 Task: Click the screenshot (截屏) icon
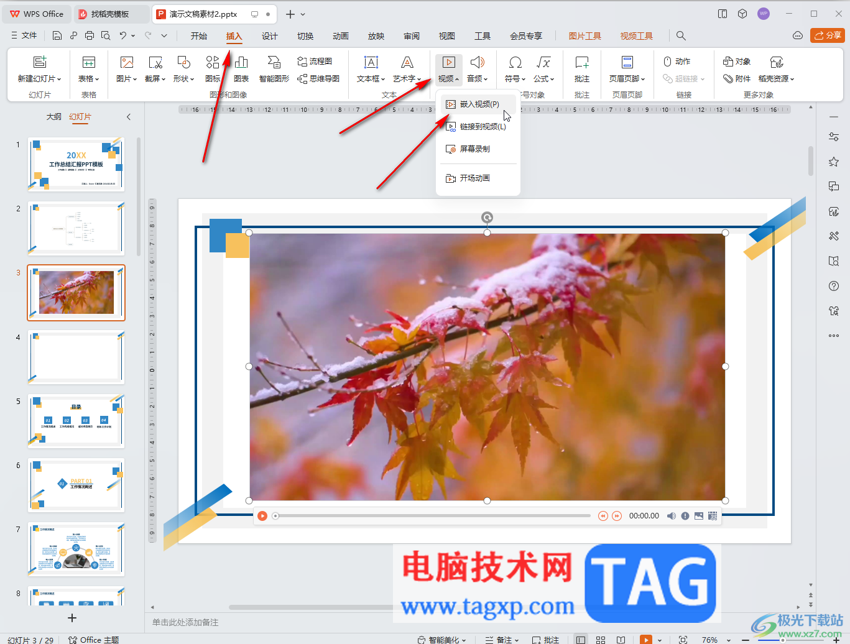[155, 62]
